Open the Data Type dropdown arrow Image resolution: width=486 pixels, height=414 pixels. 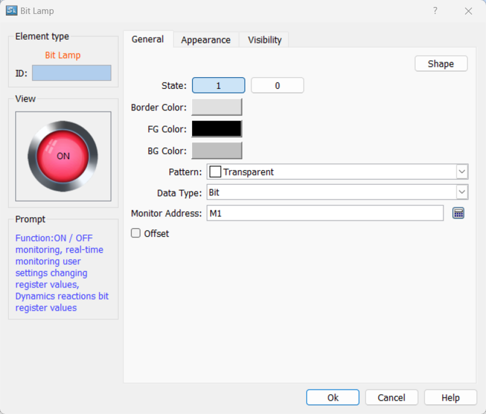(462, 192)
